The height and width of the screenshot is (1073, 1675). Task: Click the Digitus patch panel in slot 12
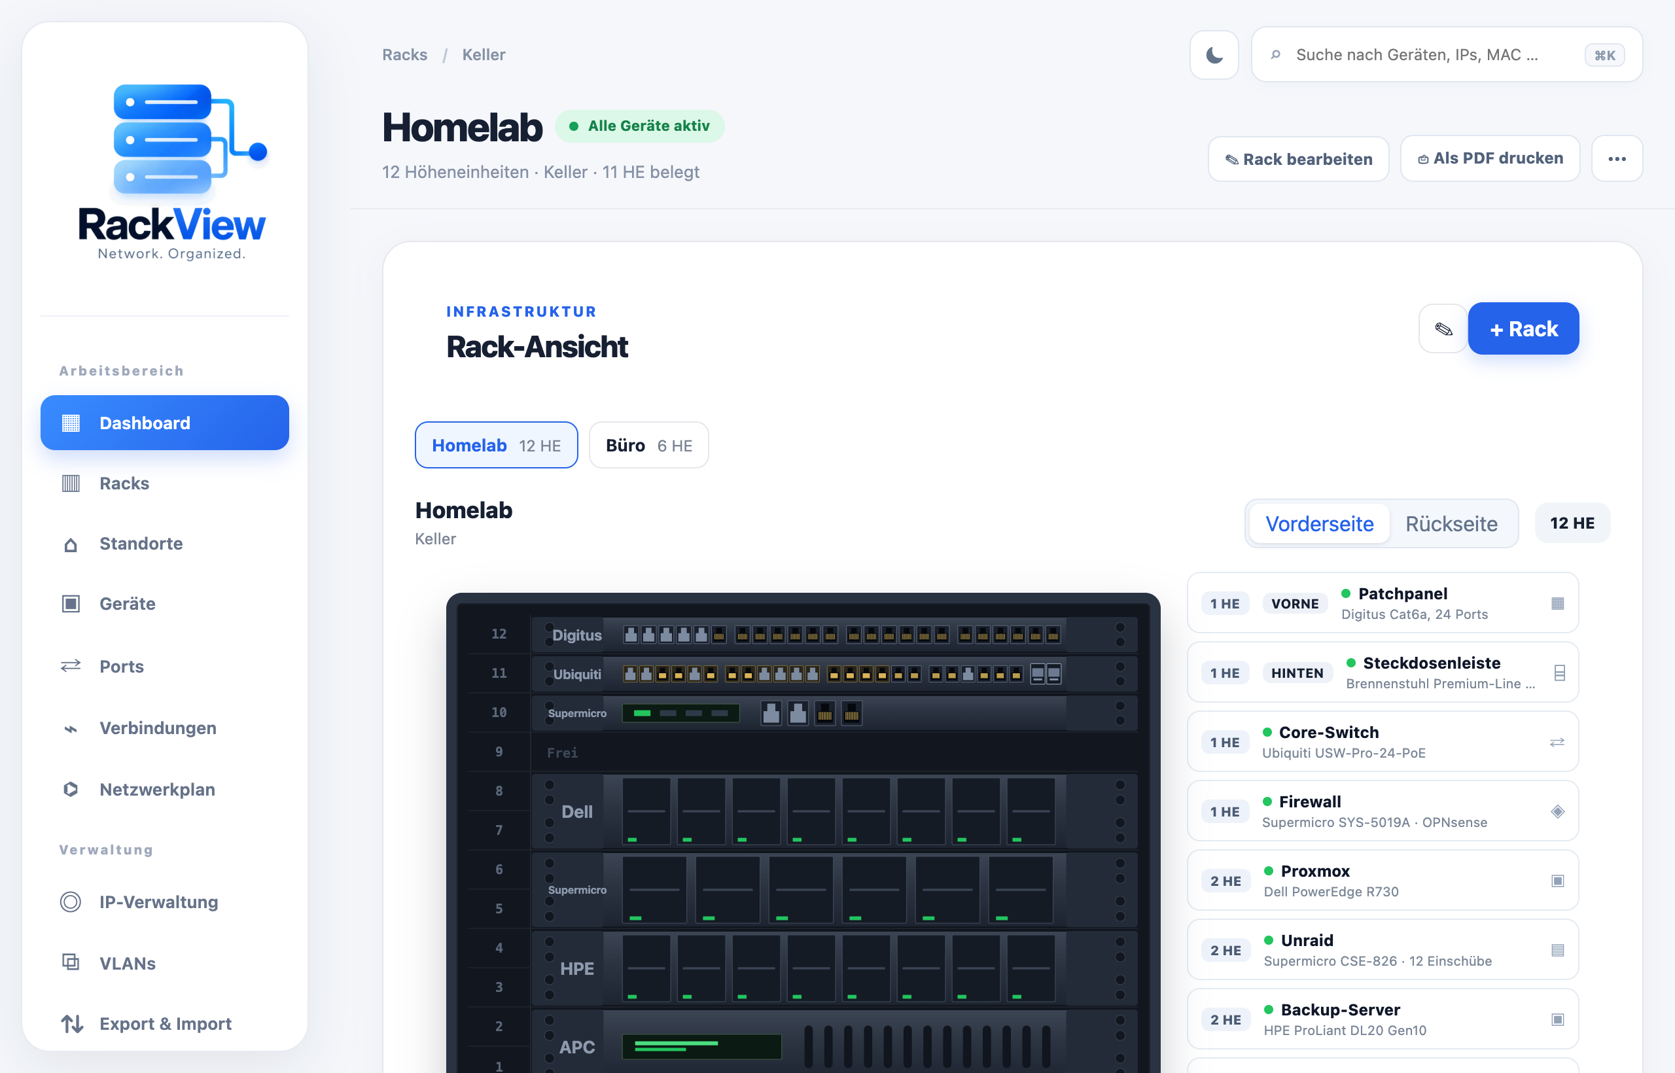tap(834, 634)
